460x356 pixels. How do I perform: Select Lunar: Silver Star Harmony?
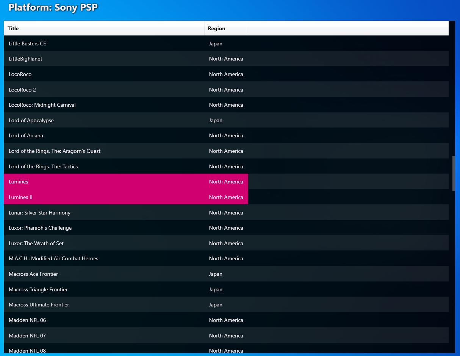39,213
